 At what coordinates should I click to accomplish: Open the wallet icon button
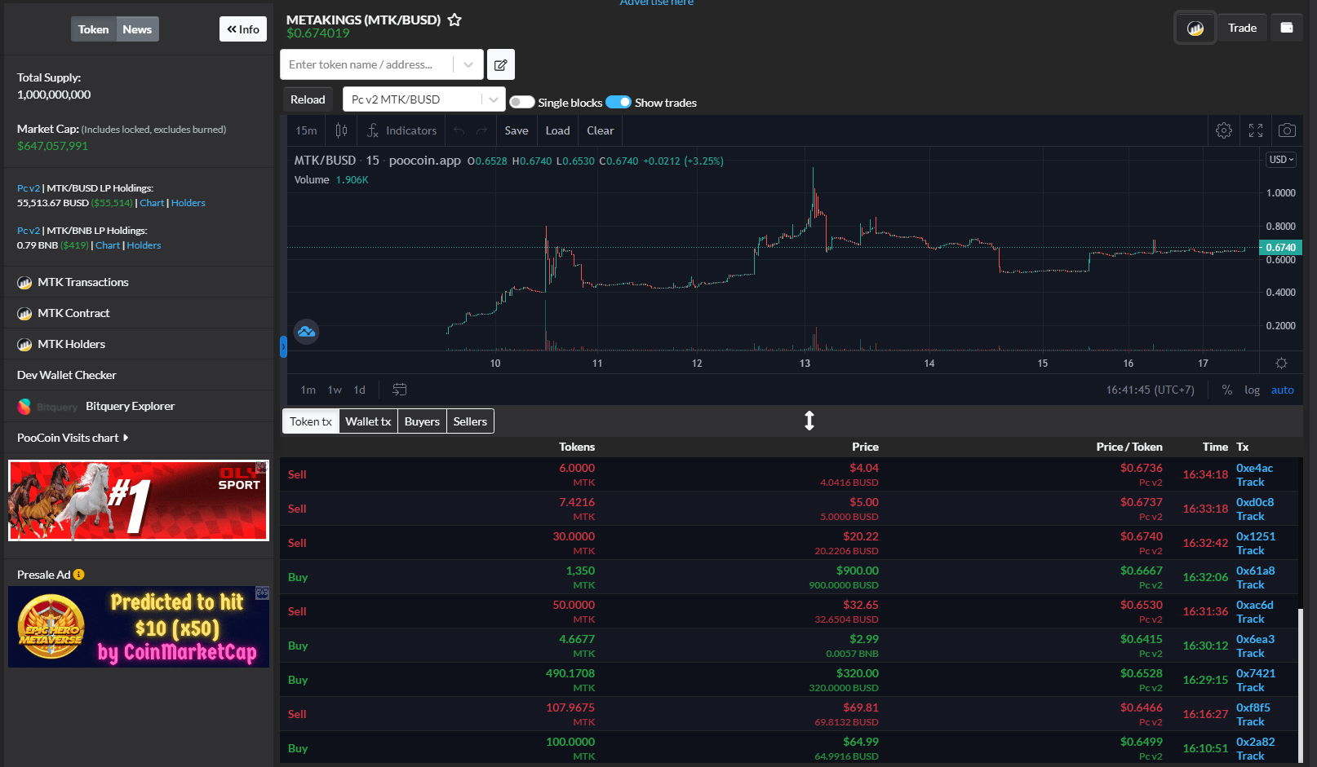[x=1287, y=28]
